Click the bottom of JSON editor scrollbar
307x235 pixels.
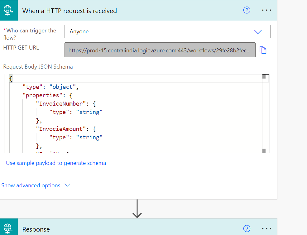click(x=264, y=151)
